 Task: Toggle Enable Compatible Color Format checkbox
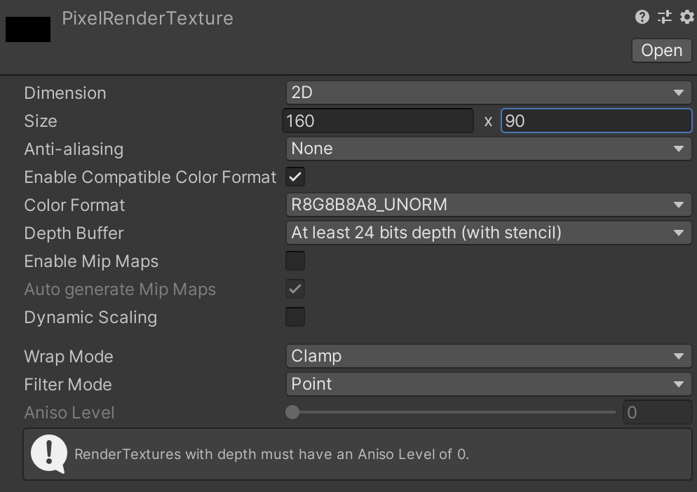coord(295,177)
